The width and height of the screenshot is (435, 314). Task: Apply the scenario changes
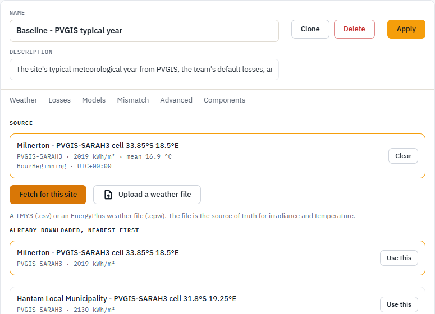[406, 29]
